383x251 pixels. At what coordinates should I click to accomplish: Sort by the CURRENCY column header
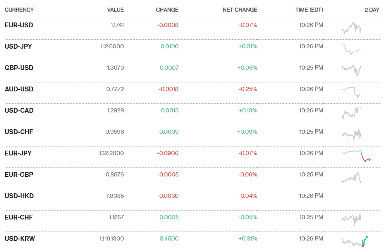click(x=19, y=10)
